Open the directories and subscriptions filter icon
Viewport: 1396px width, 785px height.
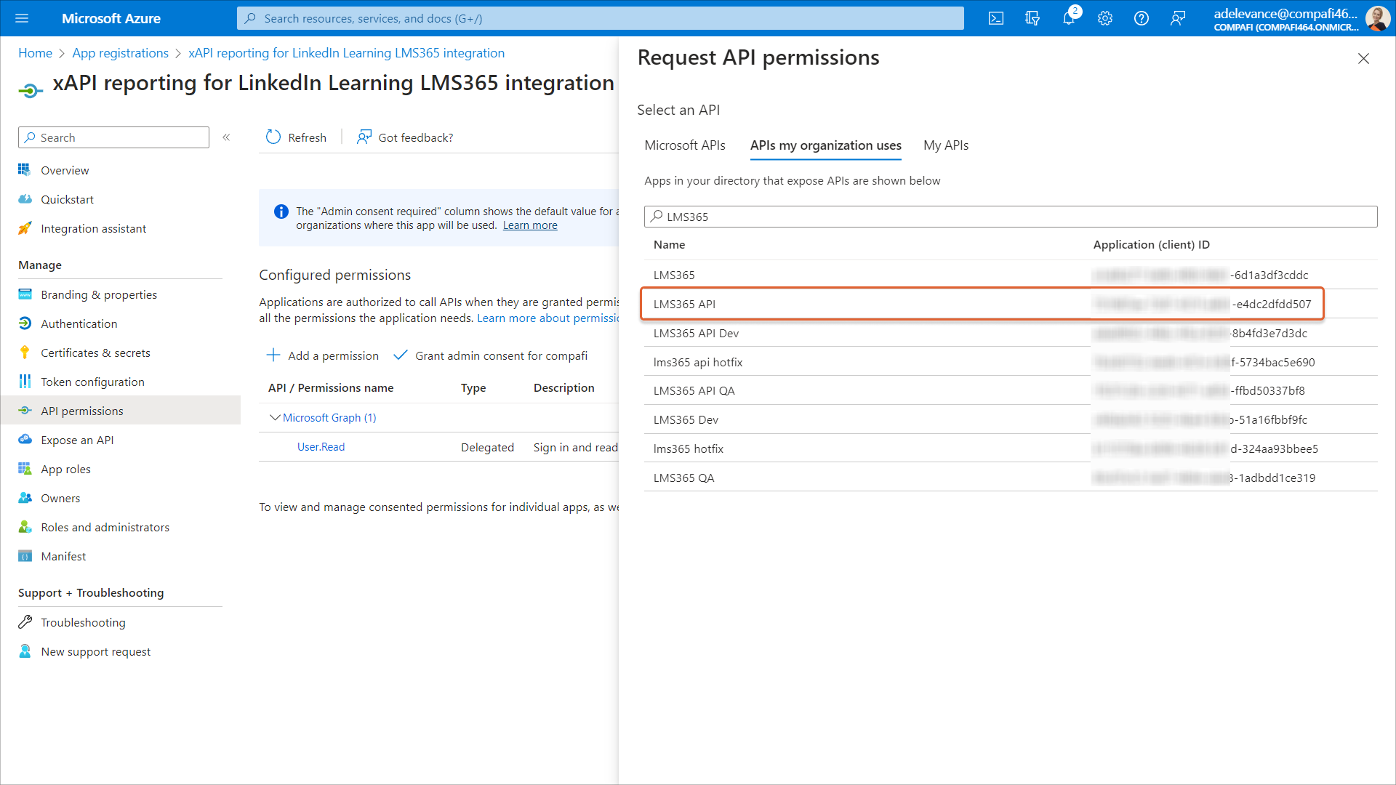click(x=1032, y=18)
